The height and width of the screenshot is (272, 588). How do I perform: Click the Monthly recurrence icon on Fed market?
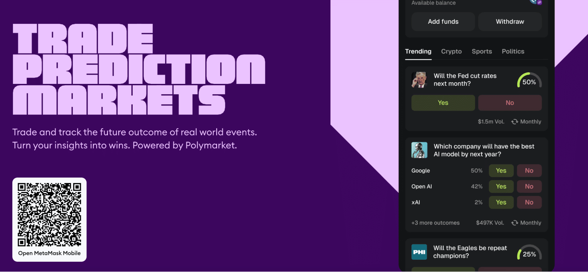point(514,122)
